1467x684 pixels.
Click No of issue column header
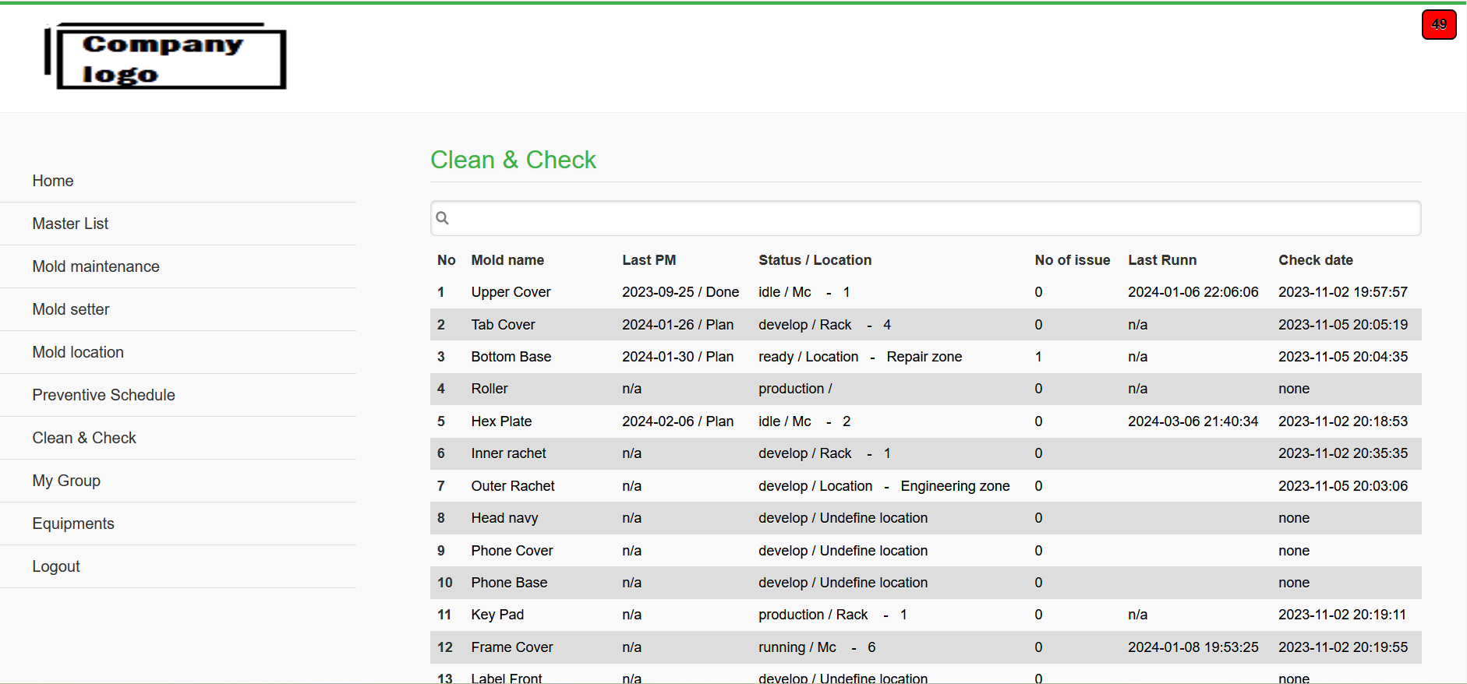point(1073,260)
